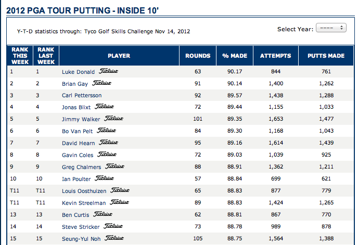The height and width of the screenshot is (245, 358).
Task: Open the Select Year dropdown
Action: pos(331,28)
